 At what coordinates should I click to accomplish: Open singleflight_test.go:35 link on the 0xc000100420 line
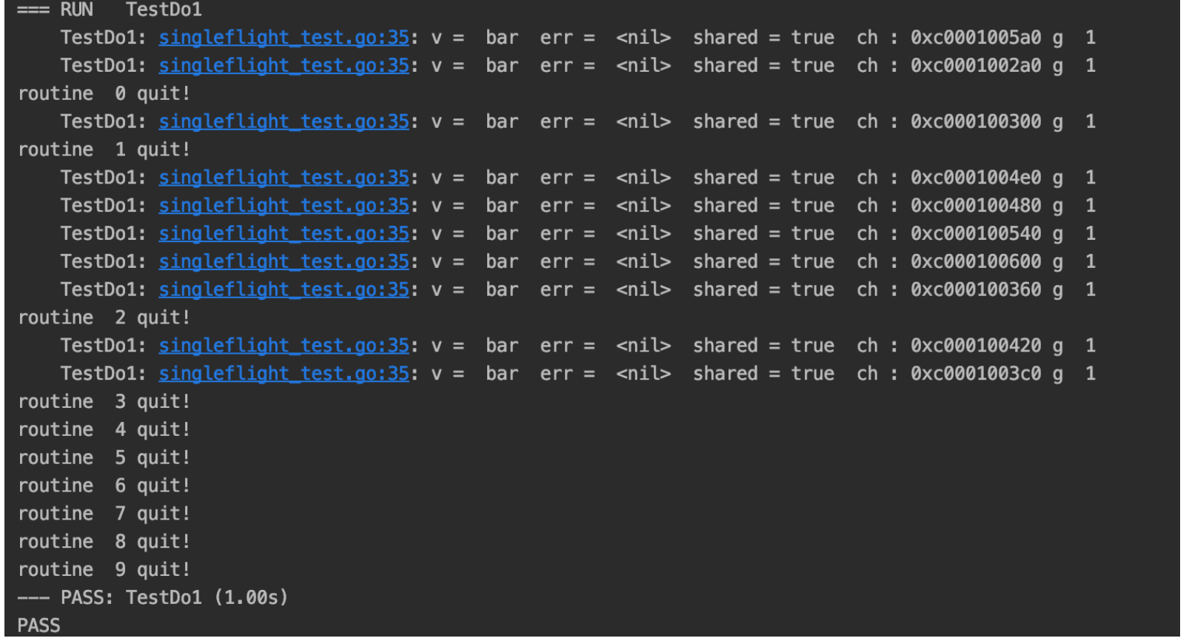(284, 346)
